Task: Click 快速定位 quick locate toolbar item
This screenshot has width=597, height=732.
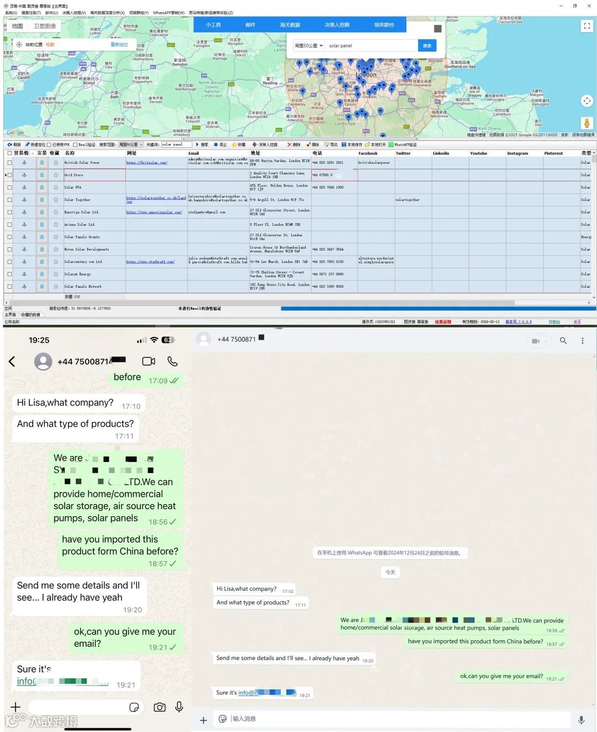Action: tap(35, 144)
